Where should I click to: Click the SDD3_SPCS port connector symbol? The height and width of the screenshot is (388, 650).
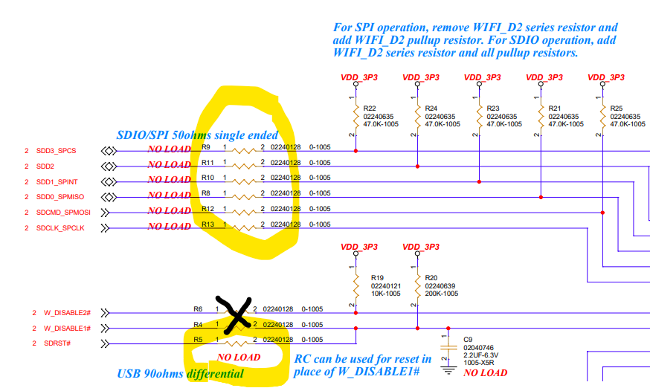pyautogui.click(x=109, y=151)
